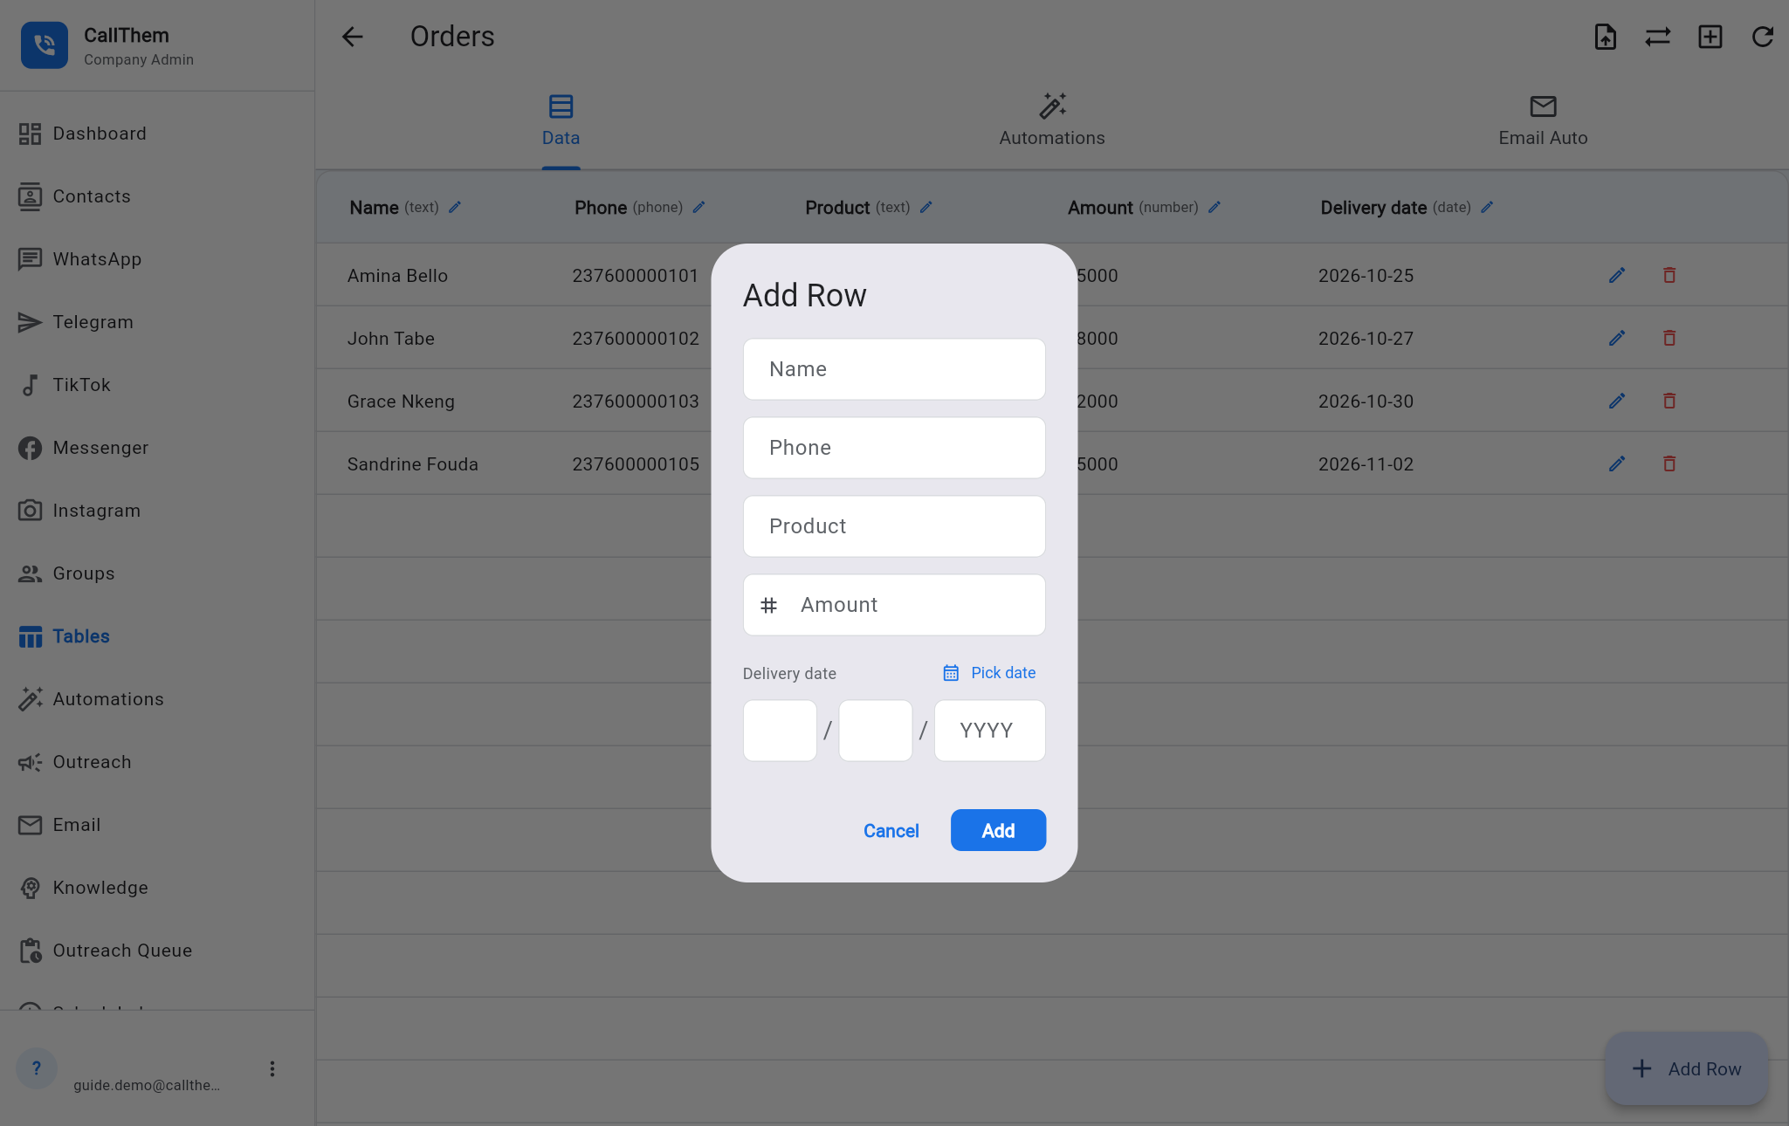Viewport: 1789px width, 1126px height.
Task: Delete the Sandrine Fouda row
Action: [x=1669, y=464]
